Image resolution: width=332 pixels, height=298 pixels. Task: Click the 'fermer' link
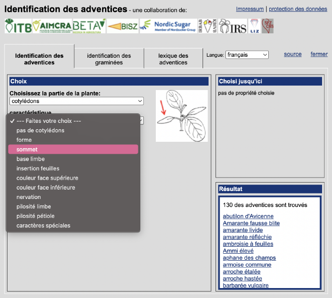pyautogui.click(x=319, y=54)
